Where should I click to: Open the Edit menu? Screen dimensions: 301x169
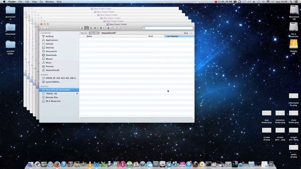pyautogui.click(x=27, y=1)
